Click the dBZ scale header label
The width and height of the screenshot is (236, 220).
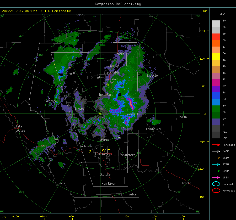pos(222,14)
